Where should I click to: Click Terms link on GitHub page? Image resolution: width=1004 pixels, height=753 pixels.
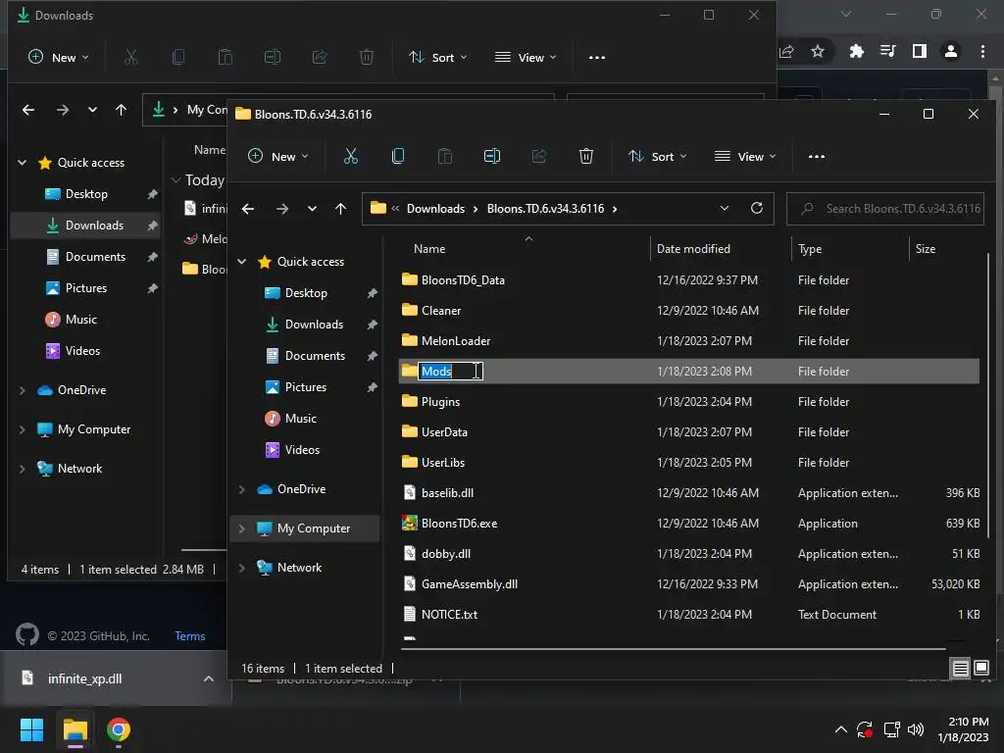click(190, 635)
